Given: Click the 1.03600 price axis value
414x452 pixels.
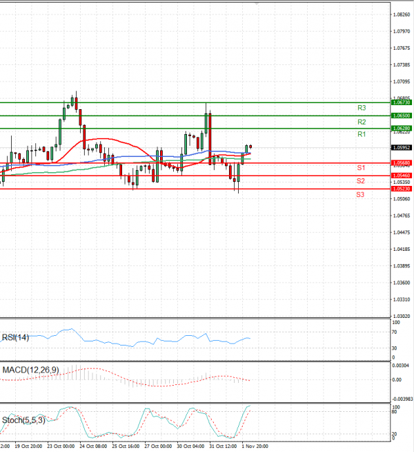Looking at the screenshot, I should coord(402,283).
